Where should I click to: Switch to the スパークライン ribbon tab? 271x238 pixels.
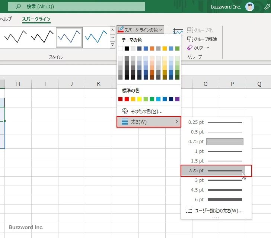tap(36, 19)
